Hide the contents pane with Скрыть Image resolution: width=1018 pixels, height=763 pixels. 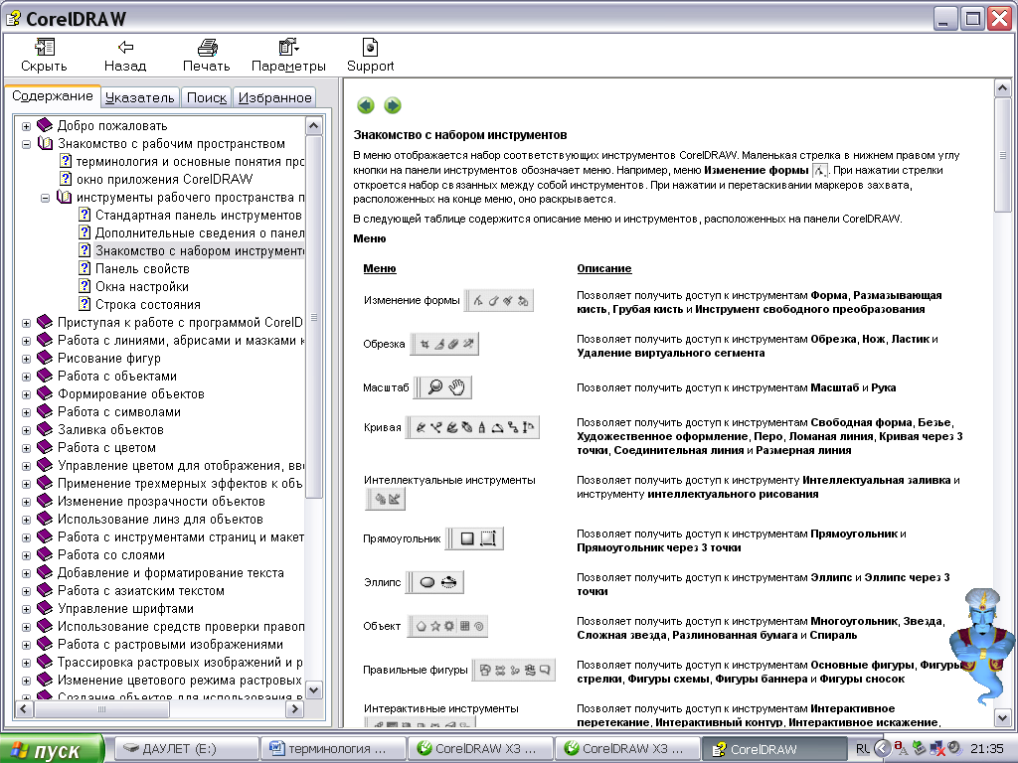pos(44,56)
